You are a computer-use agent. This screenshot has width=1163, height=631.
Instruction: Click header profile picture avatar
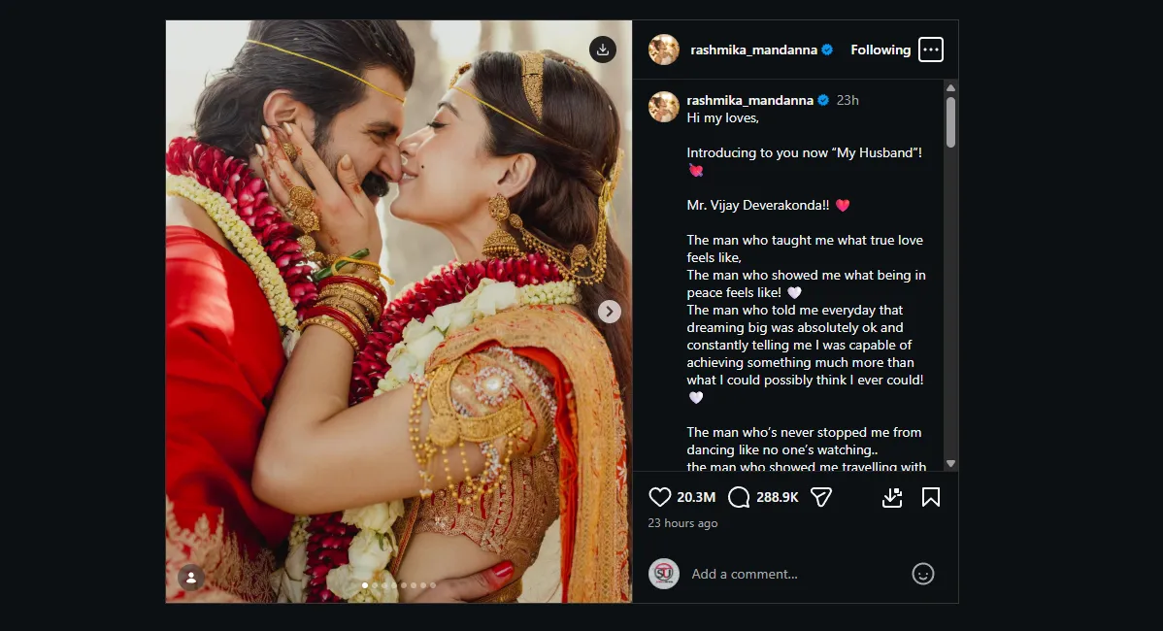(x=664, y=50)
